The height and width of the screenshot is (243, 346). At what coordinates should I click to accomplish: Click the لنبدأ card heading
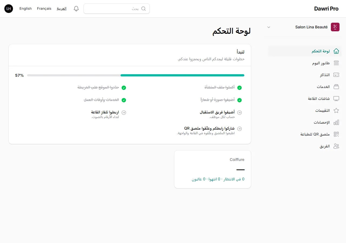241,52
